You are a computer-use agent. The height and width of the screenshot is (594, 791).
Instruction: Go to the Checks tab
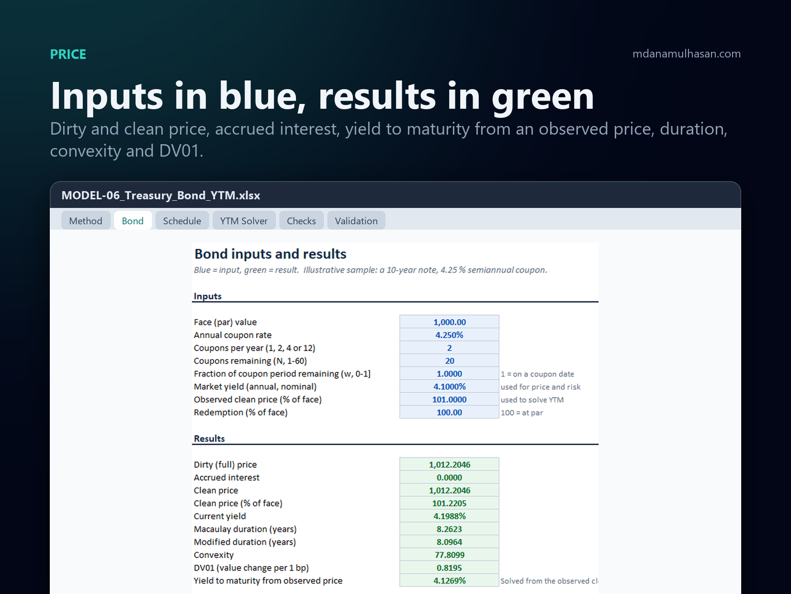point(301,221)
